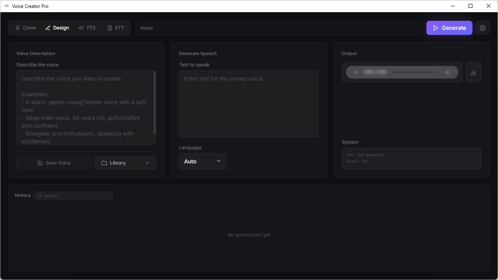Click the Generate play icon
This screenshot has width=498, height=280.
(435, 28)
